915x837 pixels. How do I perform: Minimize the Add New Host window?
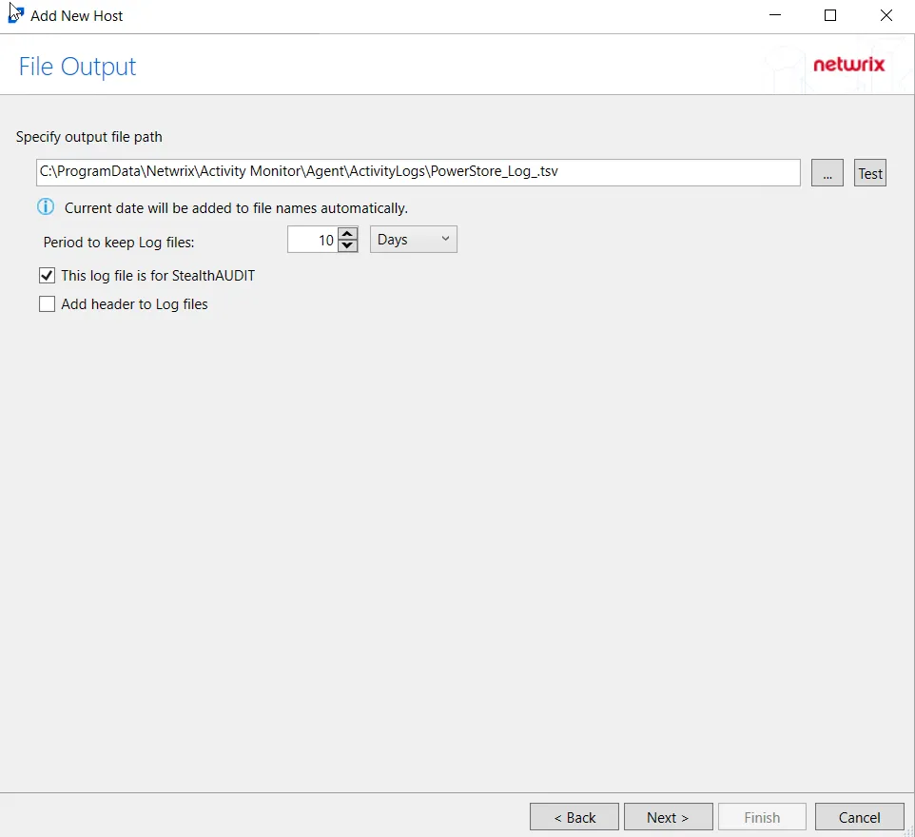pyautogui.click(x=775, y=15)
